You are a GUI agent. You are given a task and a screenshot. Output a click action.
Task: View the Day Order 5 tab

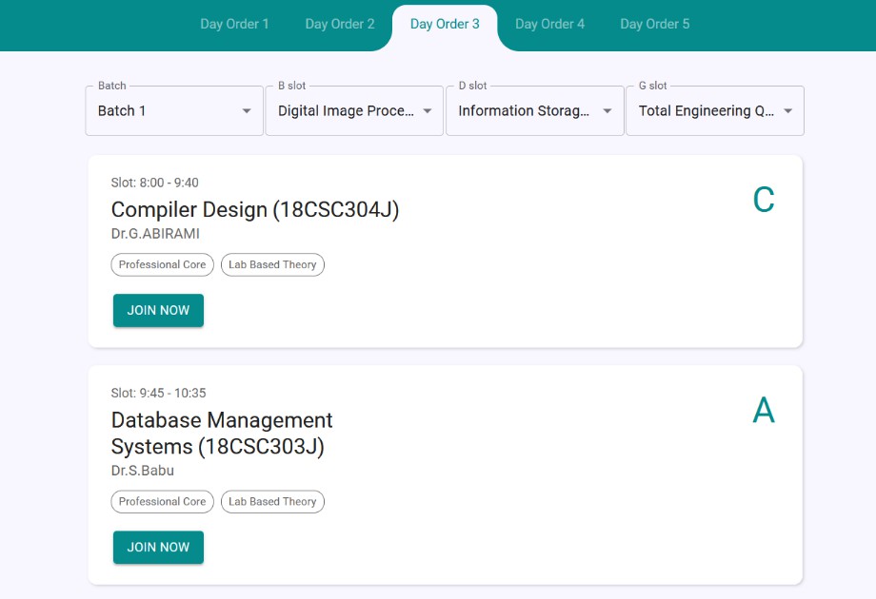(655, 24)
